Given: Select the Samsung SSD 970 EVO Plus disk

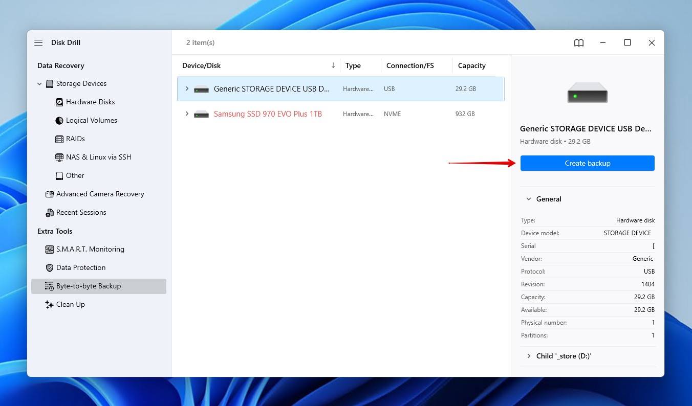Looking at the screenshot, I should [x=268, y=114].
